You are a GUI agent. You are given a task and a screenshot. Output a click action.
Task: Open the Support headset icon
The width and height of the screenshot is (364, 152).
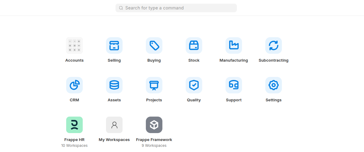[x=234, y=85]
